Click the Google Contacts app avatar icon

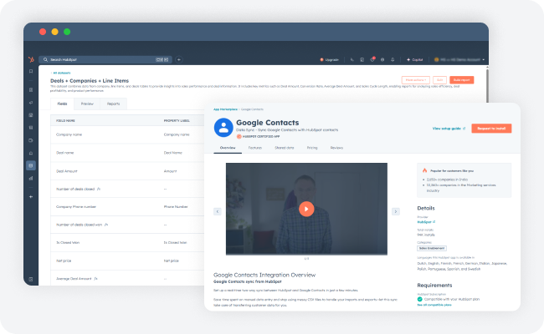(223, 128)
